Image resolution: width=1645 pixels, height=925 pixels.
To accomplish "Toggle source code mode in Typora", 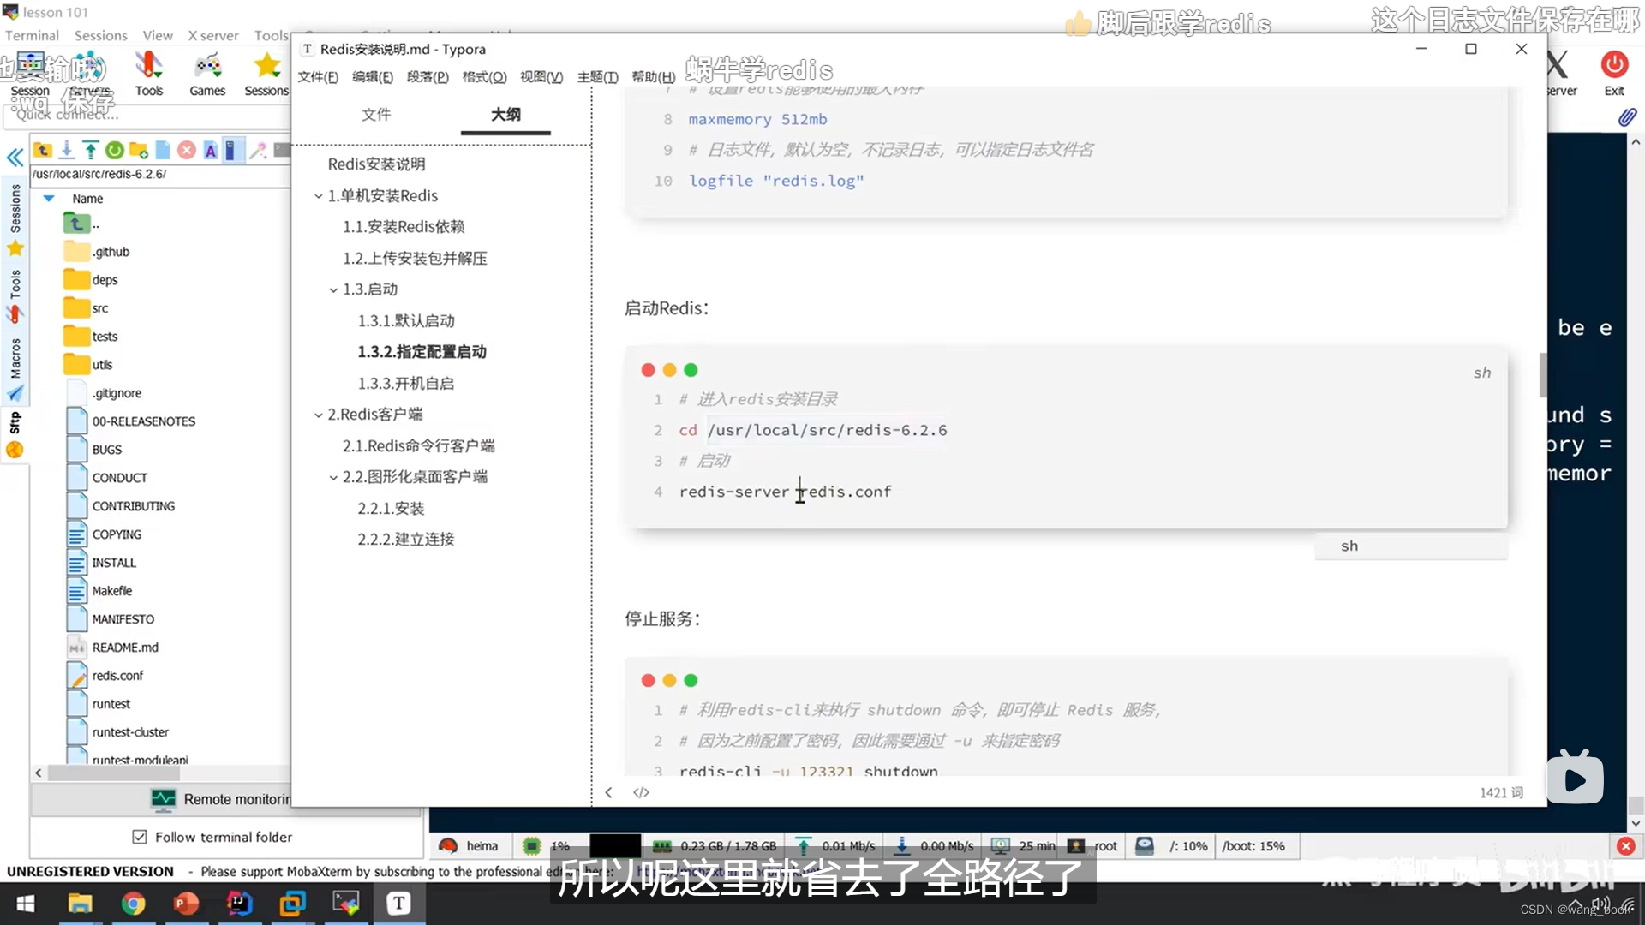I will point(642,792).
